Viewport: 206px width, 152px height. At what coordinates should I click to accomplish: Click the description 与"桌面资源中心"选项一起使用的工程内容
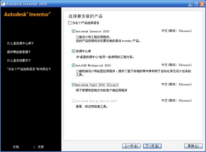tap(105, 57)
